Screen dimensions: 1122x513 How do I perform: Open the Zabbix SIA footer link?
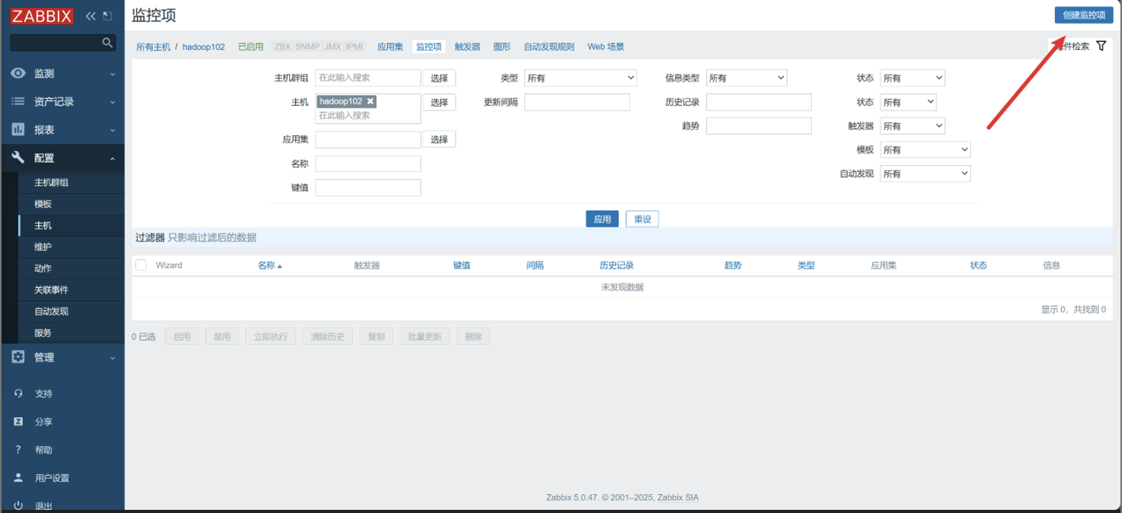click(x=678, y=497)
